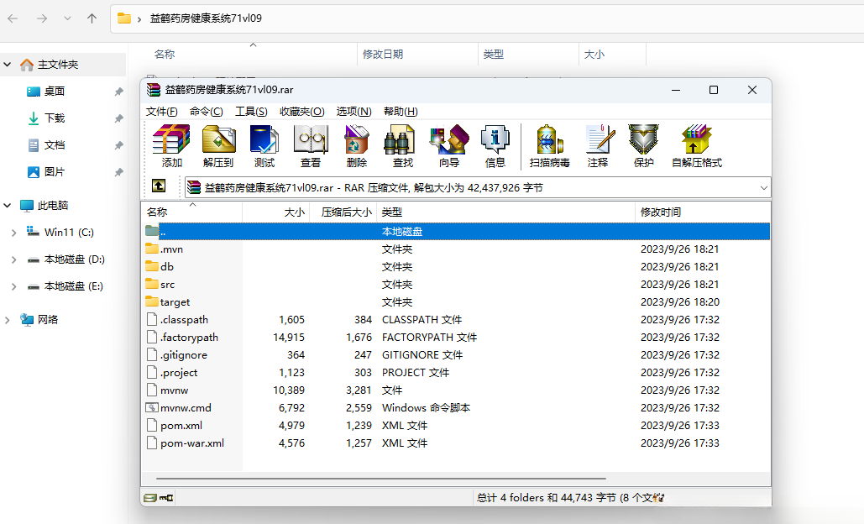Viewport: 864px width, 524px height.
Task: Click the pin next to 文档
Action: point(118,145)
